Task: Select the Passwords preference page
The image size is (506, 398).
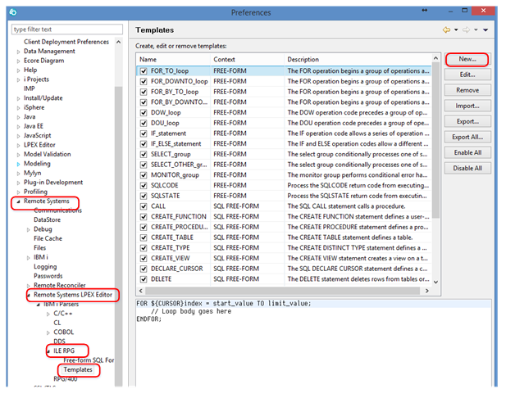Action: [48, 275]
